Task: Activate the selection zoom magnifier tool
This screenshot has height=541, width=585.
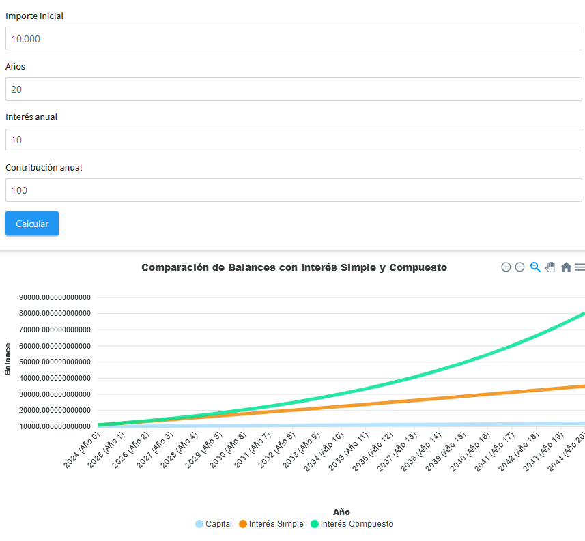Action: click(535, 267)
